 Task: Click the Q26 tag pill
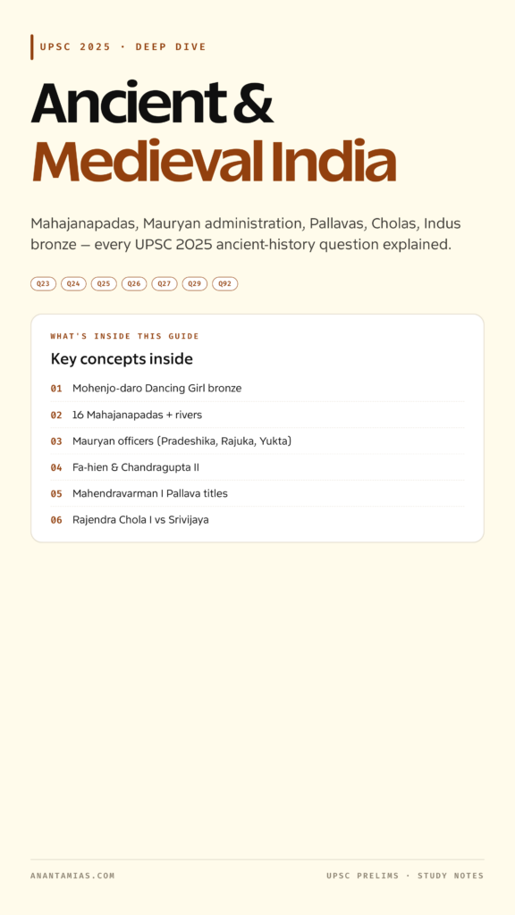click(134, 283)
